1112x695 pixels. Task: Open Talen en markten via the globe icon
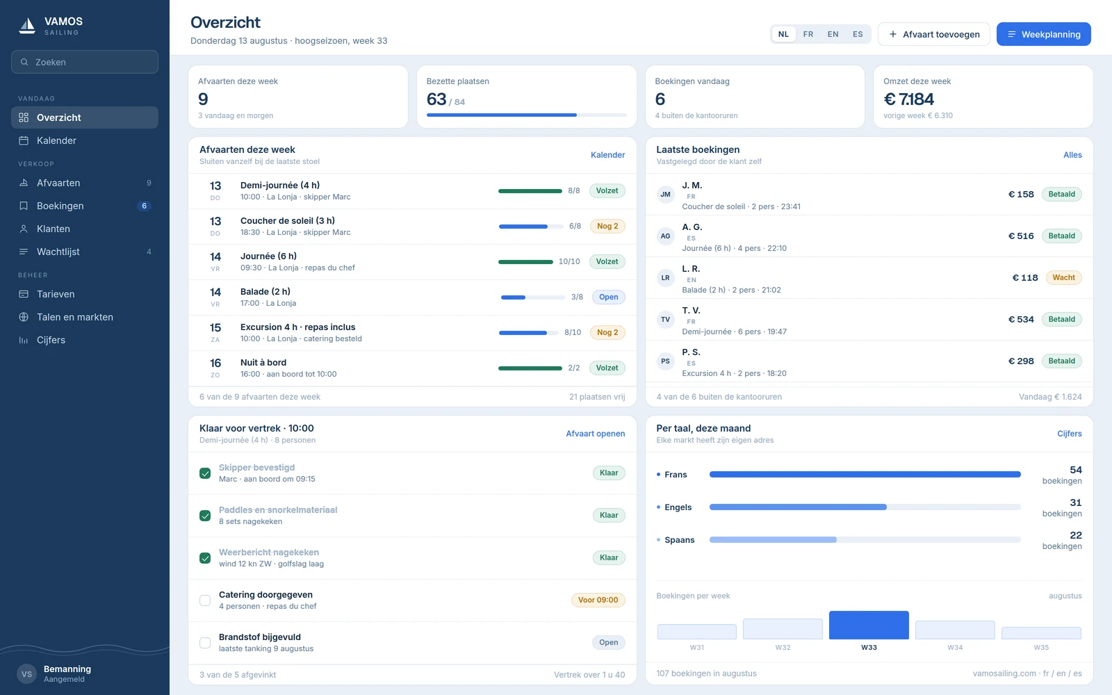pos(24,317)
